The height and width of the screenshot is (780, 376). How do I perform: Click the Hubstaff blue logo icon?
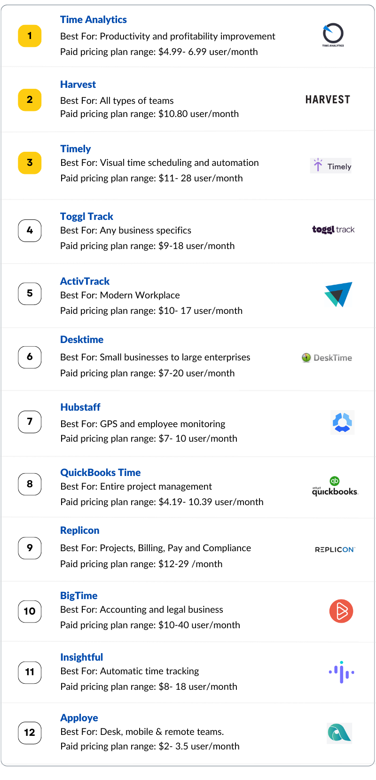pos(342,422)
